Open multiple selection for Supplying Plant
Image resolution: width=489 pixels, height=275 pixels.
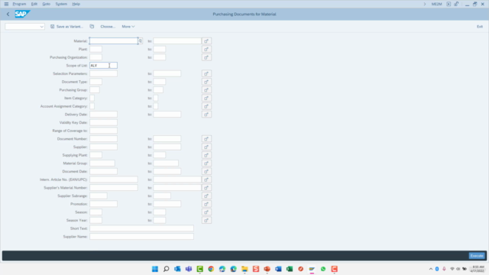(206, 155)
